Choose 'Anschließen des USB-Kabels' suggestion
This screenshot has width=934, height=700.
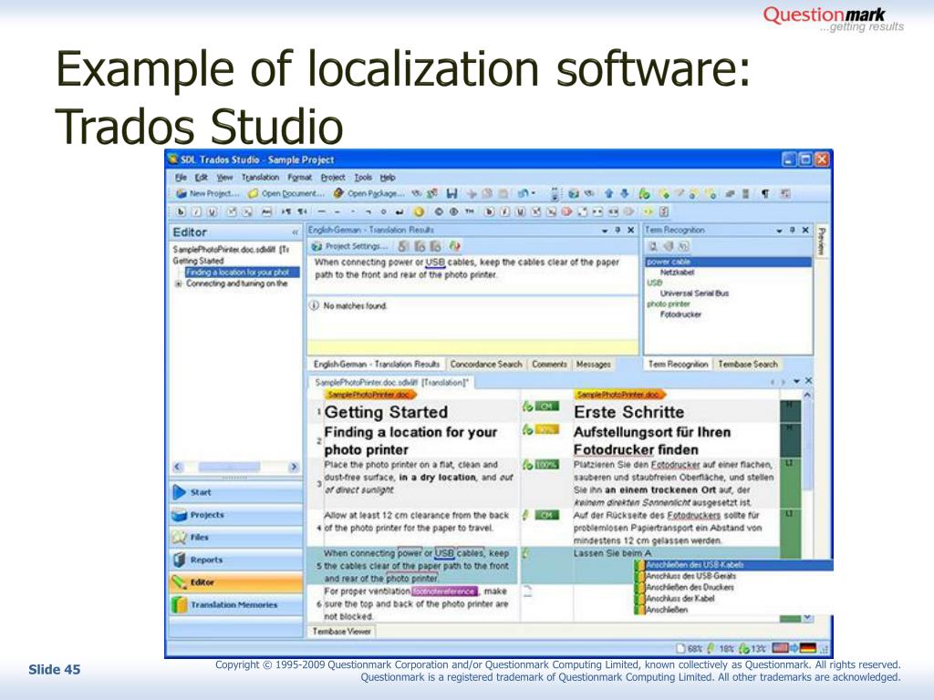point(733,565)
